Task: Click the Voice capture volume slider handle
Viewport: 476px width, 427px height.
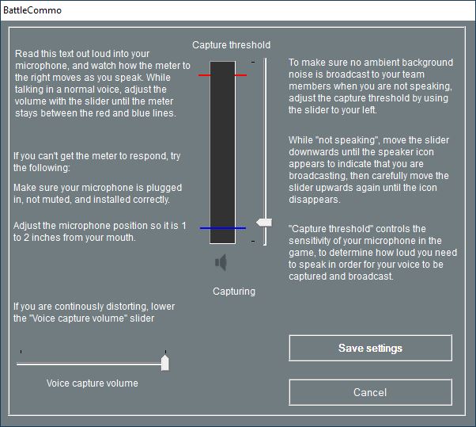Action: click(x=164, y=363)
